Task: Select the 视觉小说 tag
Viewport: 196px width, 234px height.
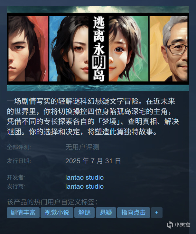Action: coord(57,212)
